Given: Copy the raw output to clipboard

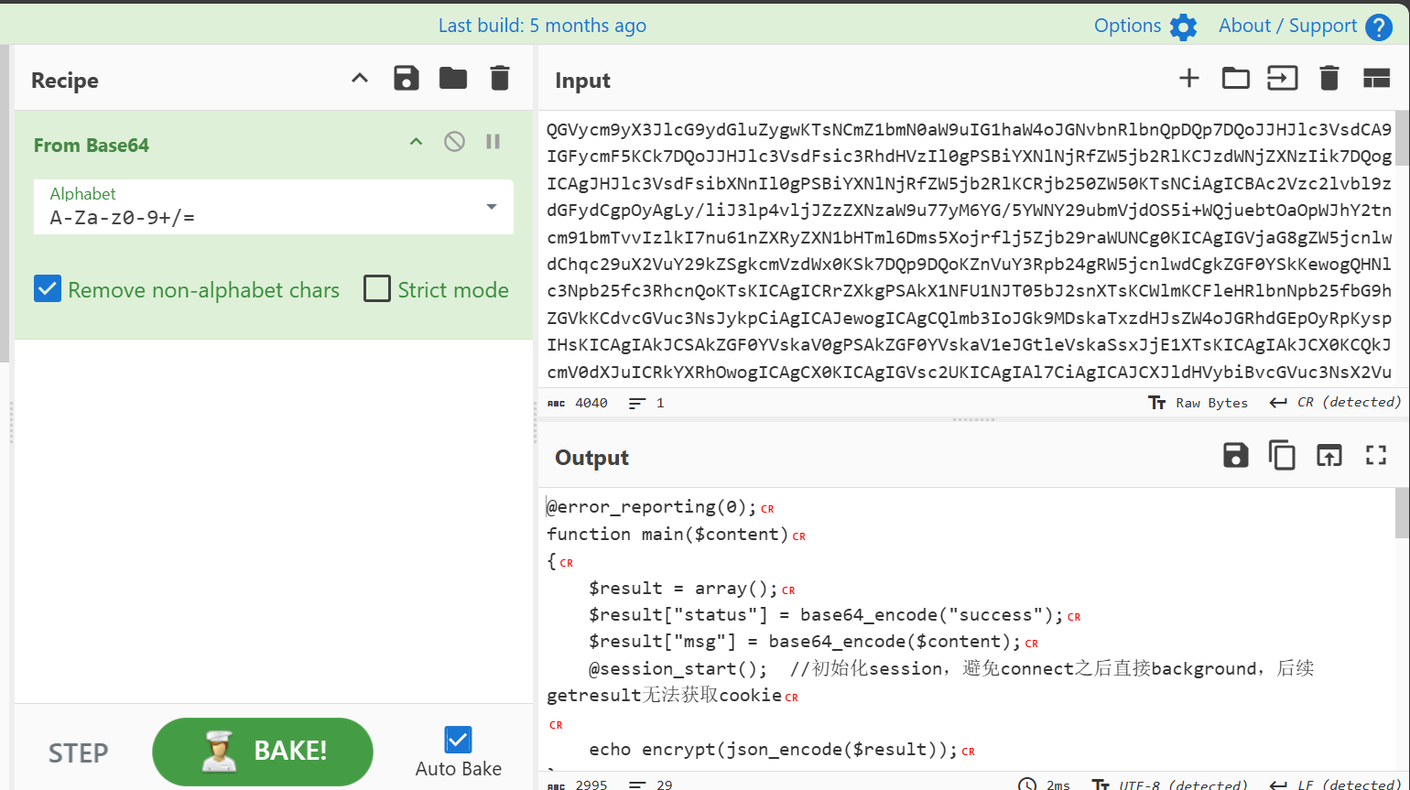Looking at the screenshot, I should [1282, 455].
